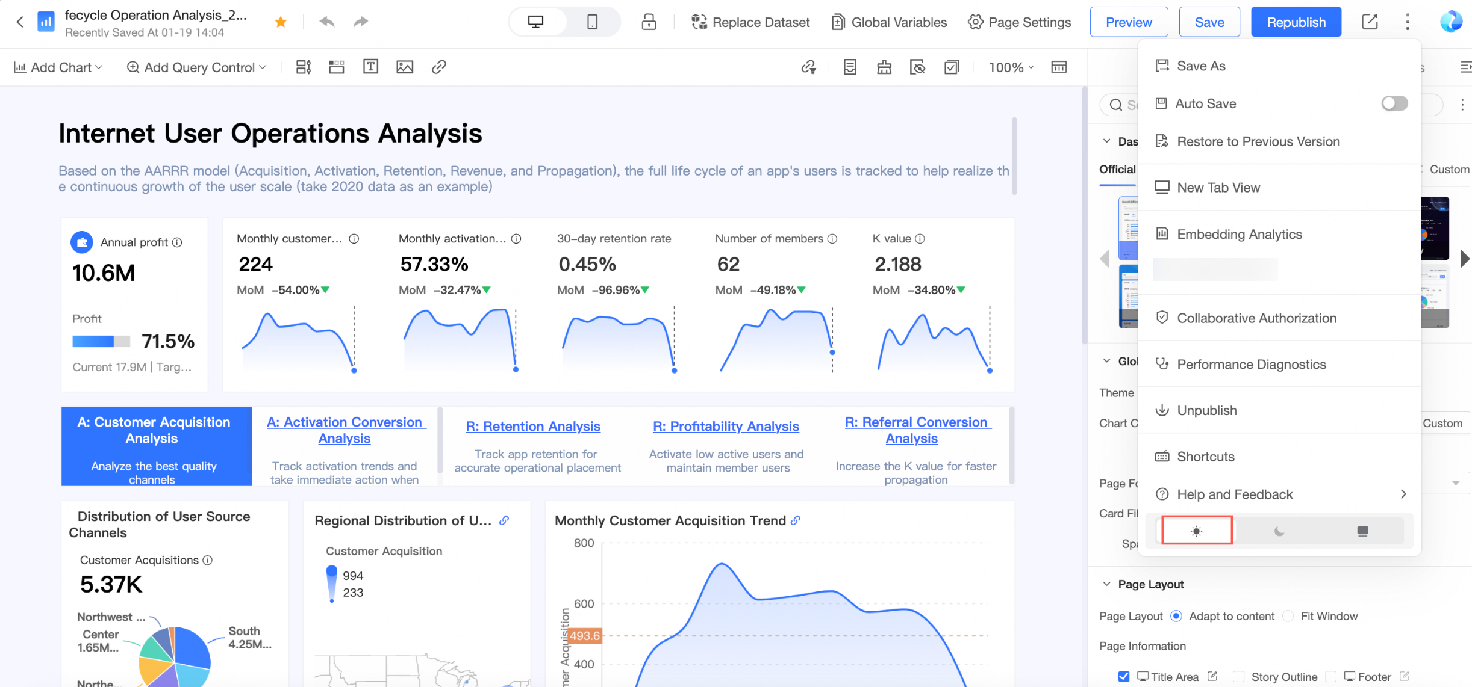Toggle the favorite star icon
Image resolution: width=1472 pixels, height=687 pixels.
click(280, 22)
